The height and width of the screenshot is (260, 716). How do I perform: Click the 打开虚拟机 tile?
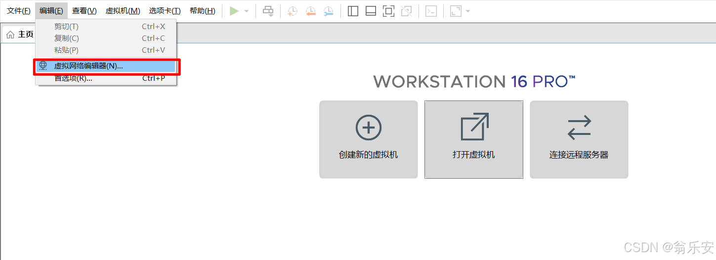click(x=474, y=139)
